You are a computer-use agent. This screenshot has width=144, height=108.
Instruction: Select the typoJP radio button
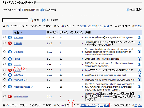[x=5, y=70]
